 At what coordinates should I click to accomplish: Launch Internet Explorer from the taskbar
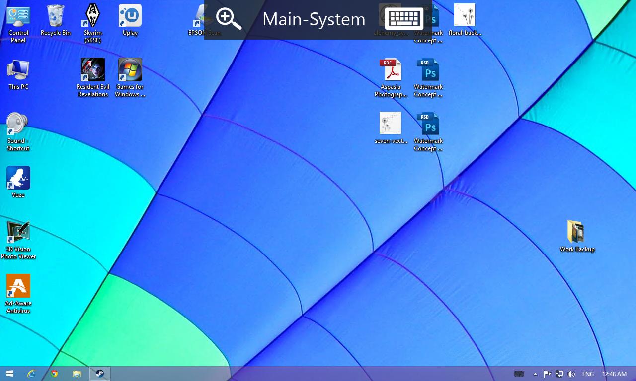tap(31, 374)
